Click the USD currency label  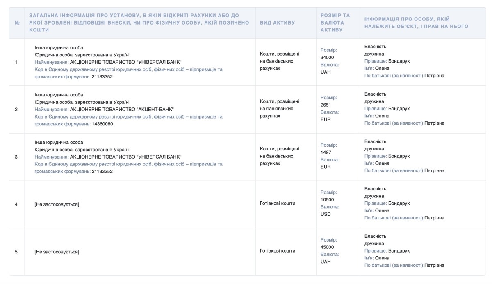(326, 214)
